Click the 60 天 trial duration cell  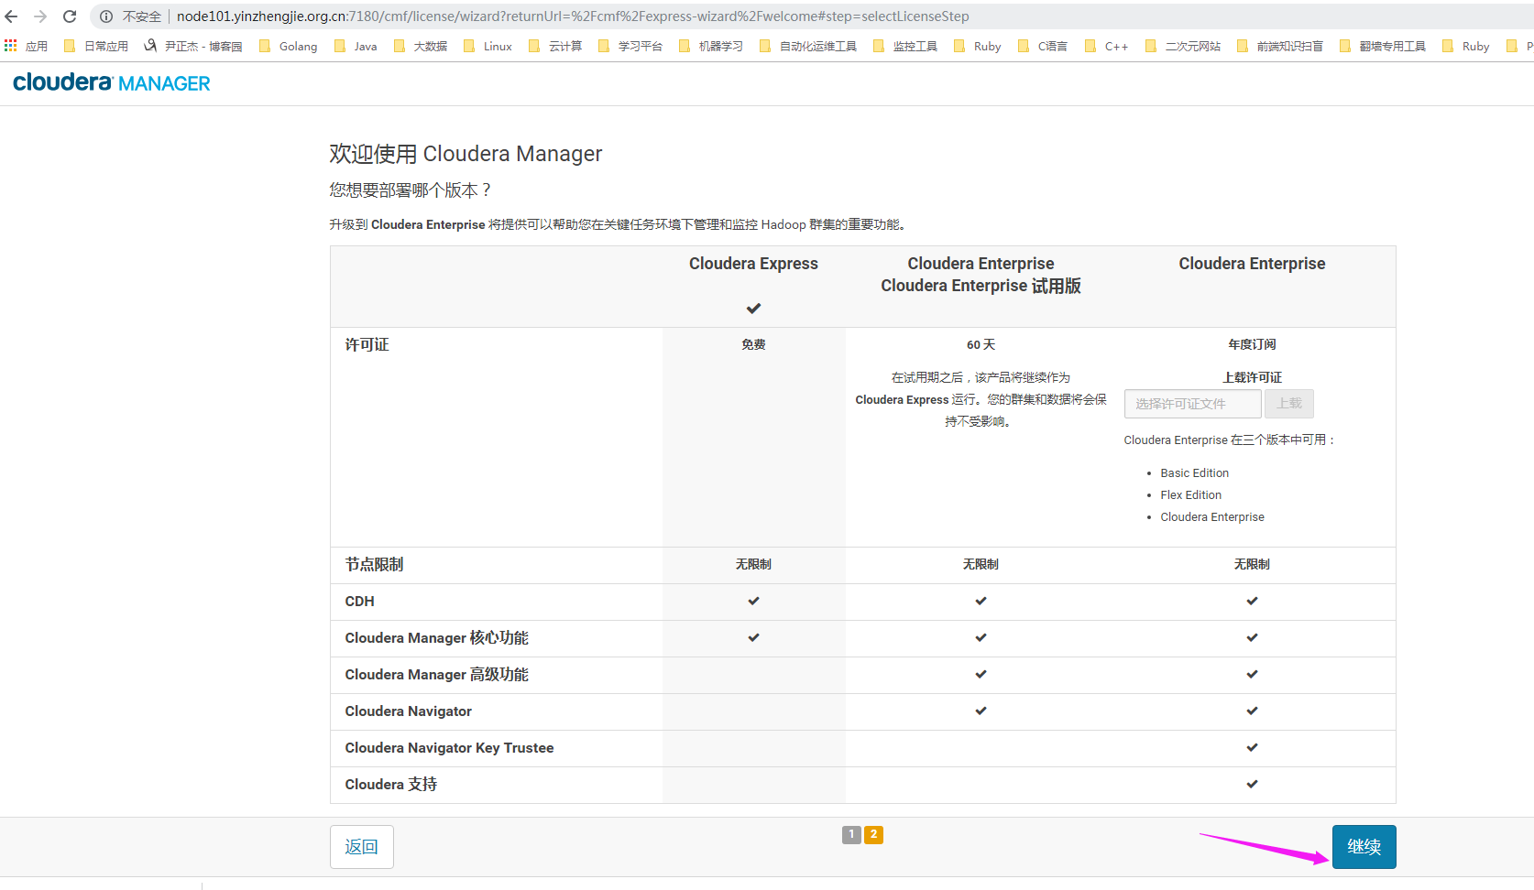981,345
